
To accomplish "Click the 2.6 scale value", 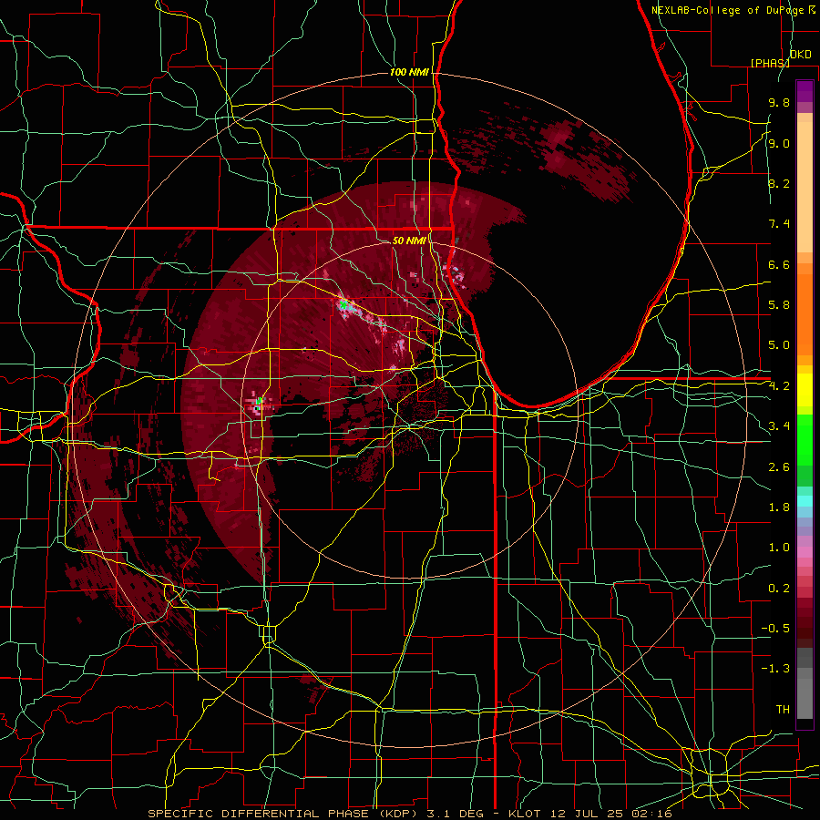I will 779,466.
